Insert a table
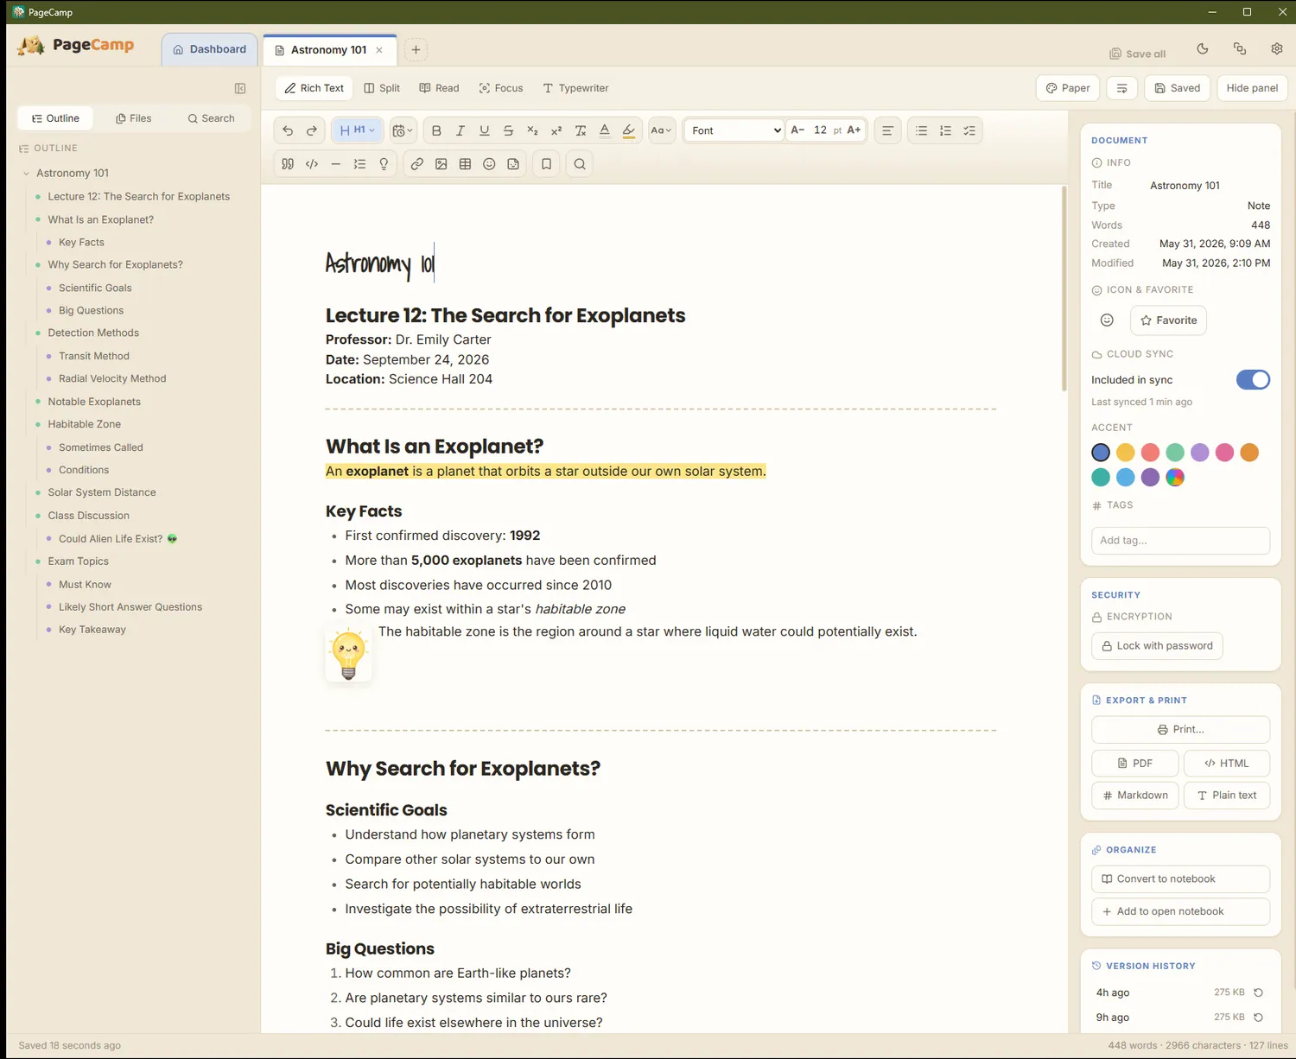 tap(466, 164)
